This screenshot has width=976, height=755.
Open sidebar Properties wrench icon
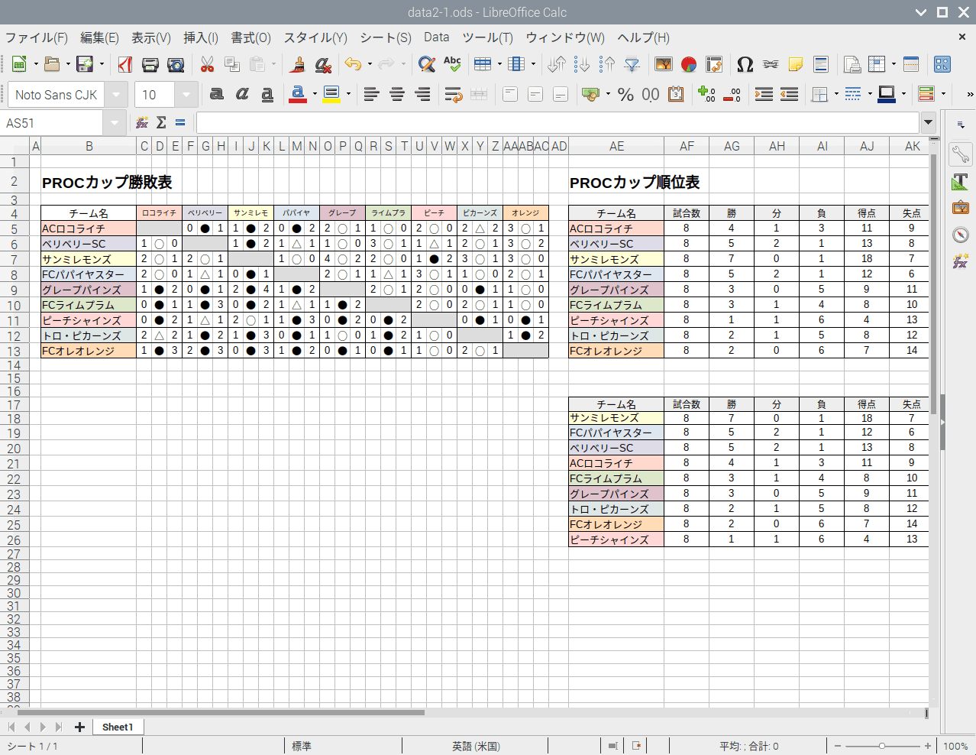(960, 154)
